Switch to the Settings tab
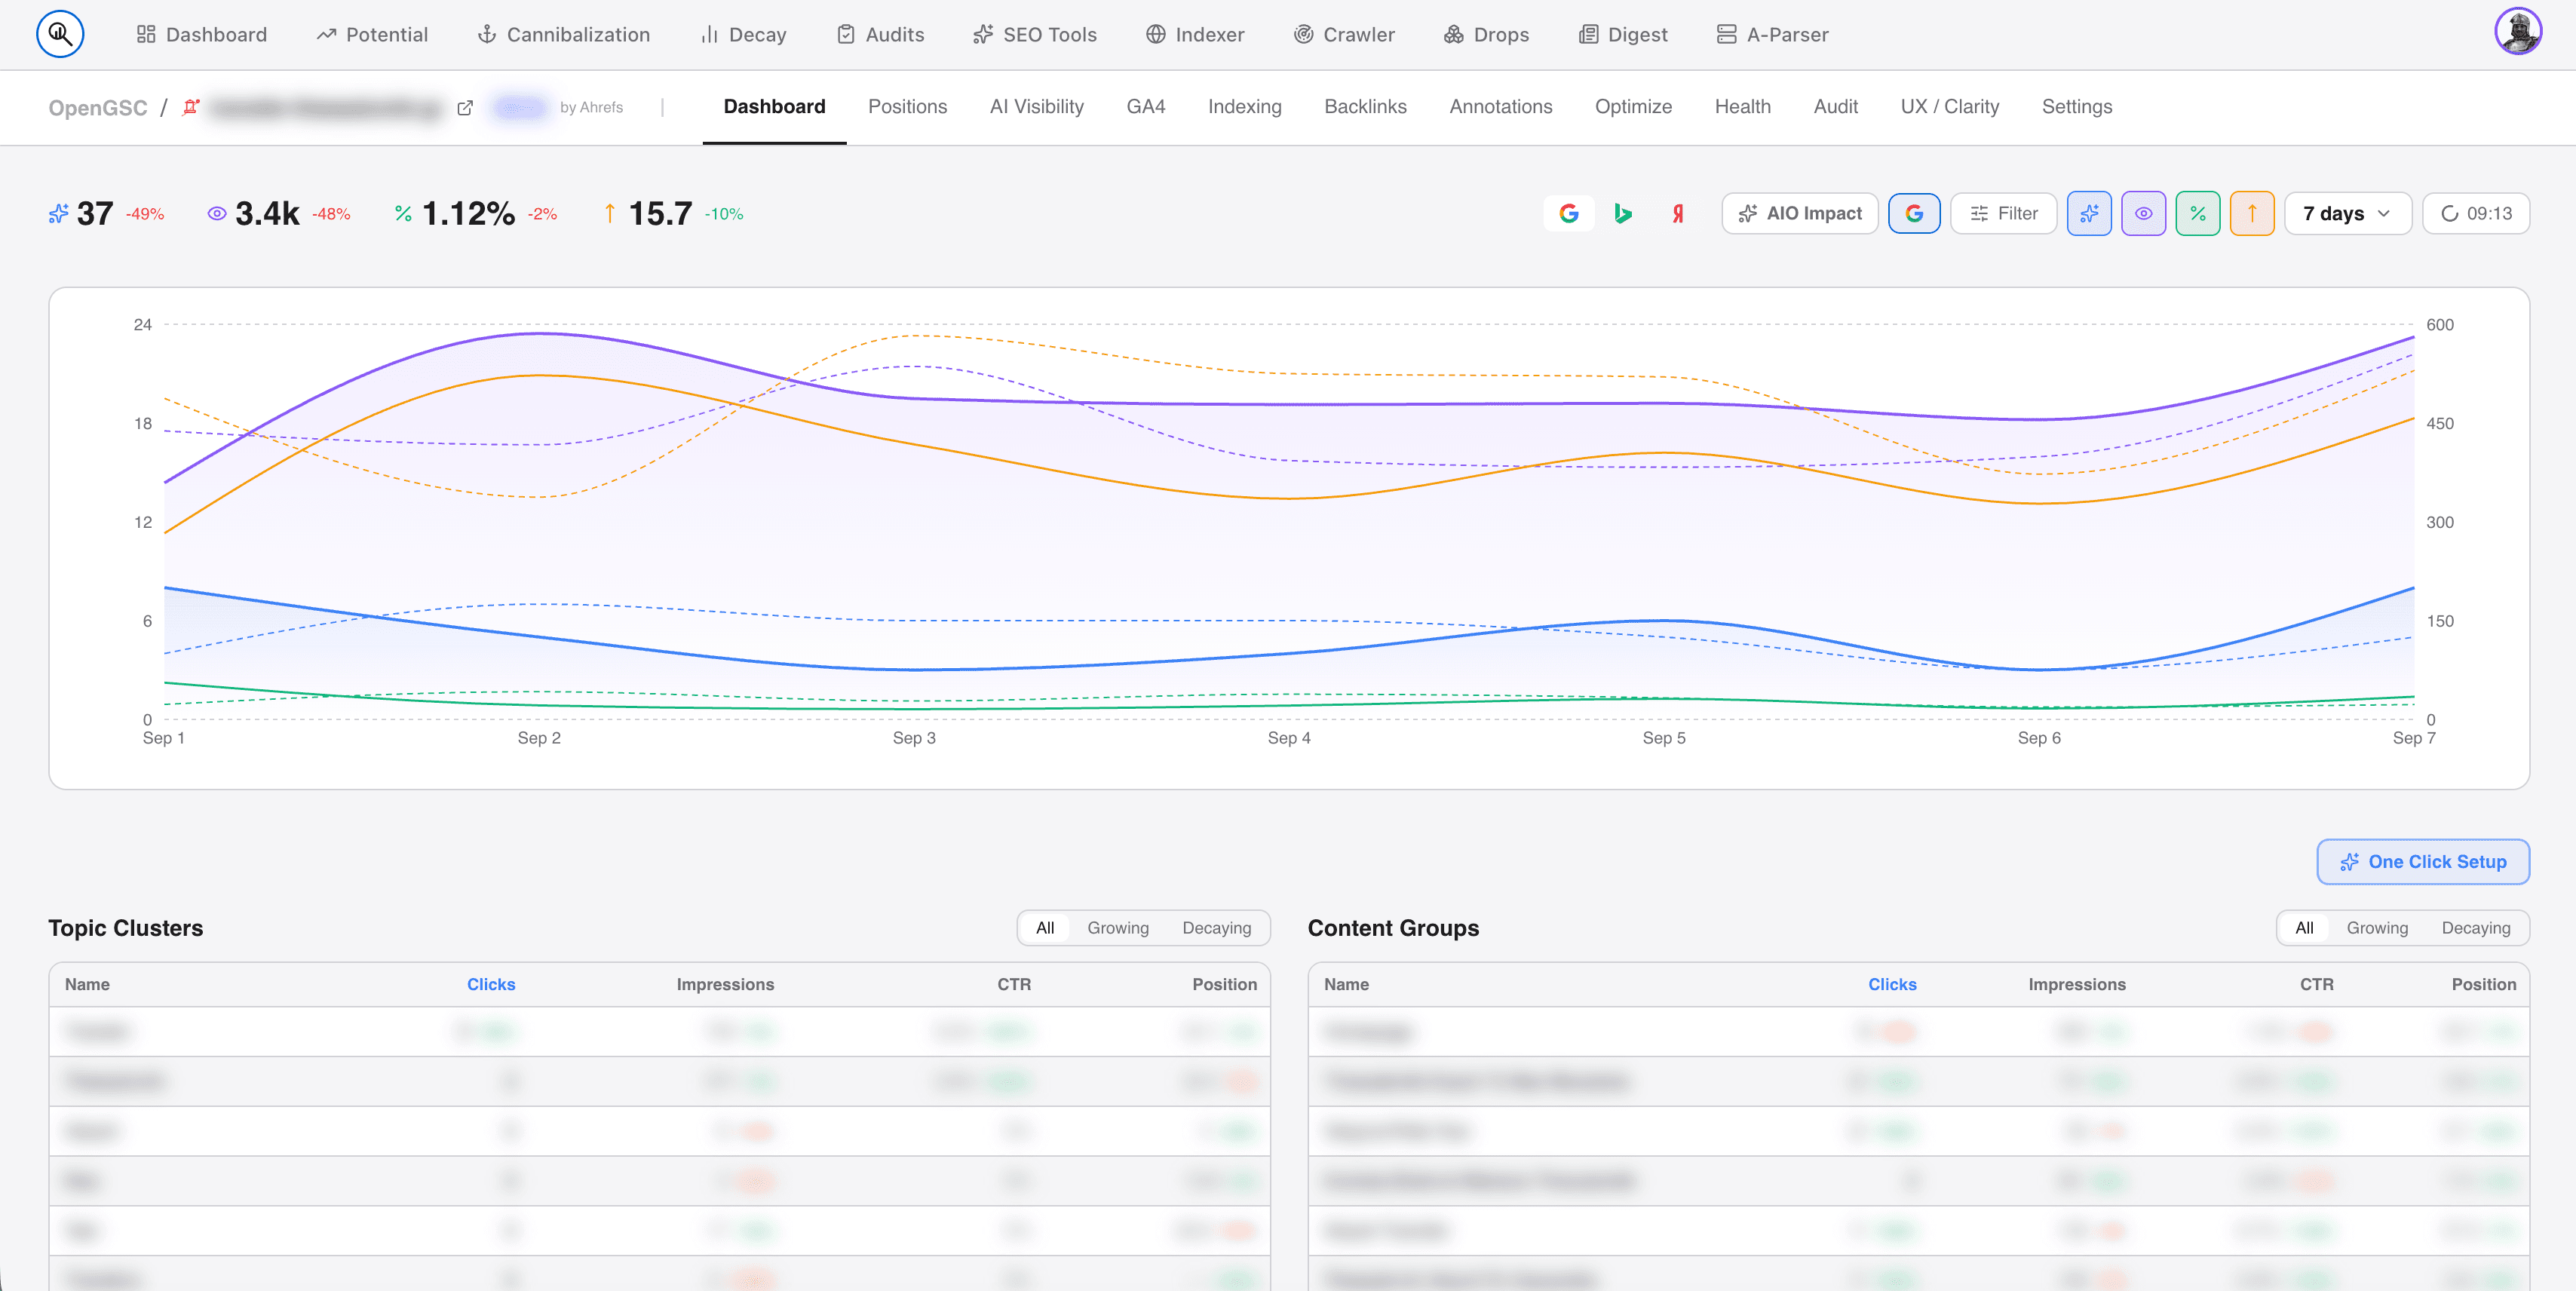The image size is (2576, 1291). point(2076,106)
